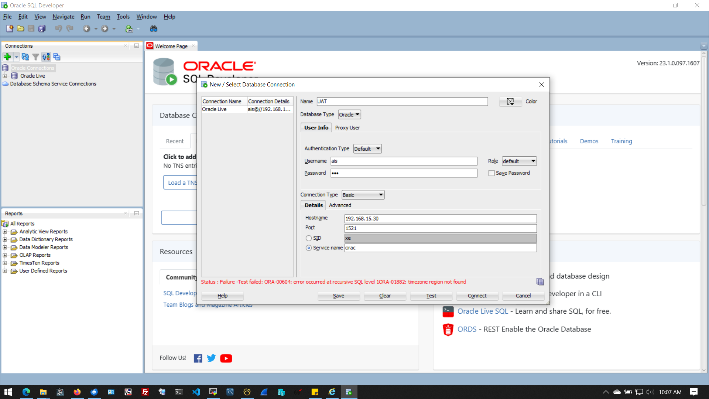Click the SQL Worksheet toolbar icon

coord(129,29)
